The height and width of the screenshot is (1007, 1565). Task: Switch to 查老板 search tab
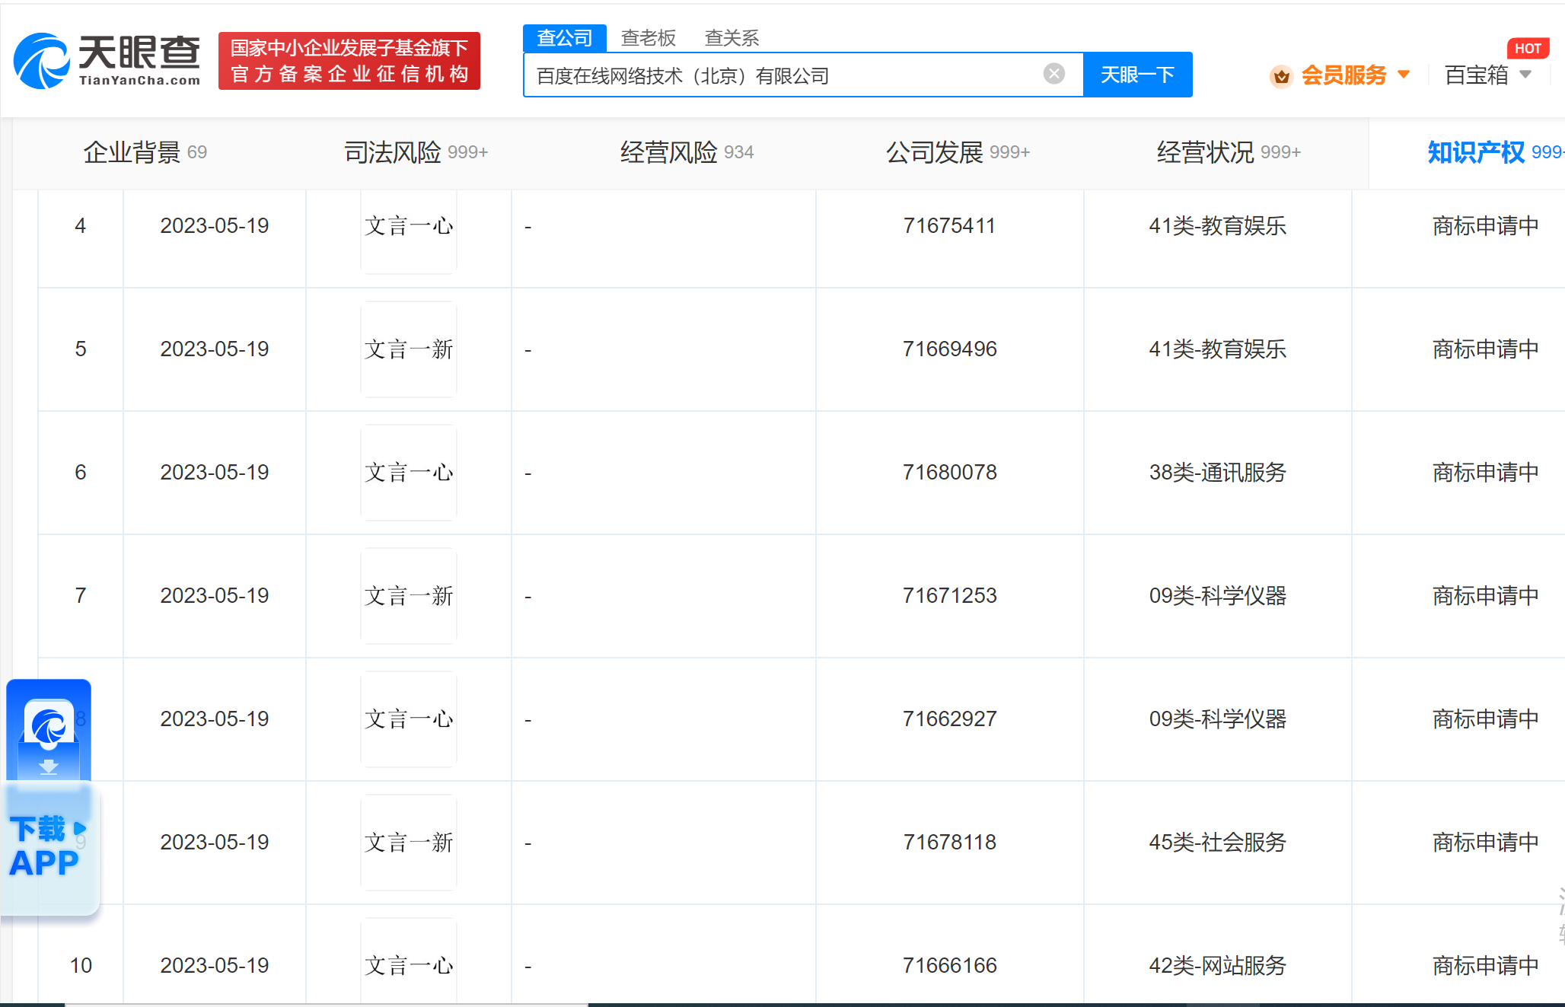tap(648, 38)
